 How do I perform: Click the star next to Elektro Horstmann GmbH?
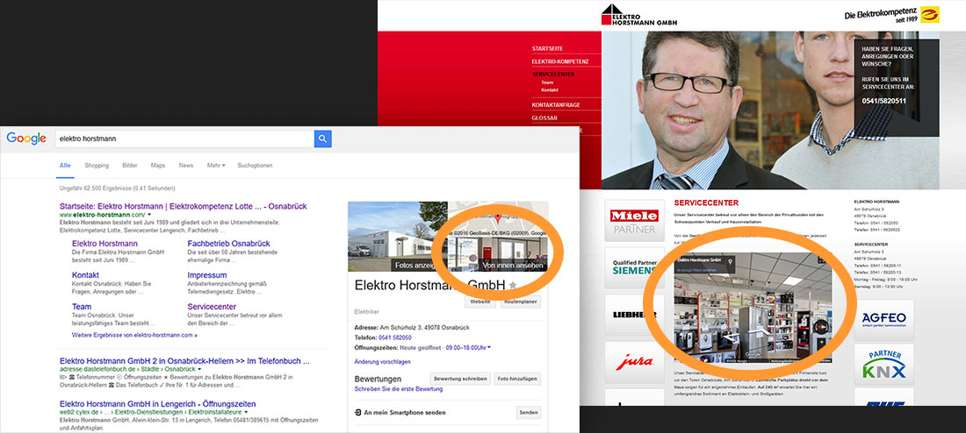point(513,285)
